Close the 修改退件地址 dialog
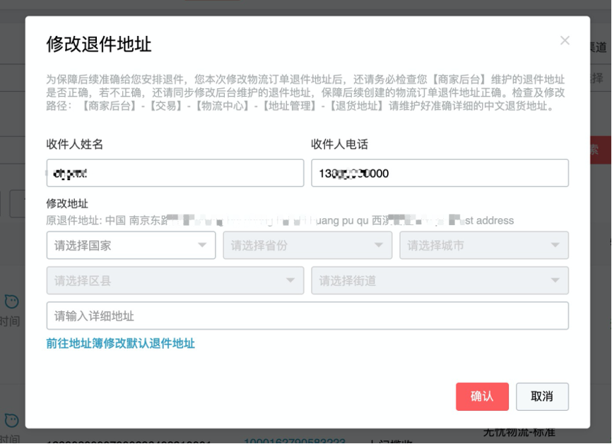 click(x=565, y=40)
